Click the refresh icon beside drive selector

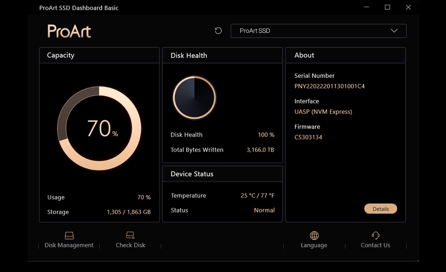point(218,31)
